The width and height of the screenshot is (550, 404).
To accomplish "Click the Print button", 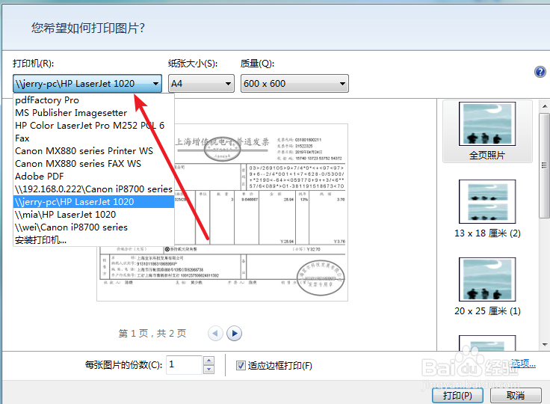I will click(x=457, y=396).
